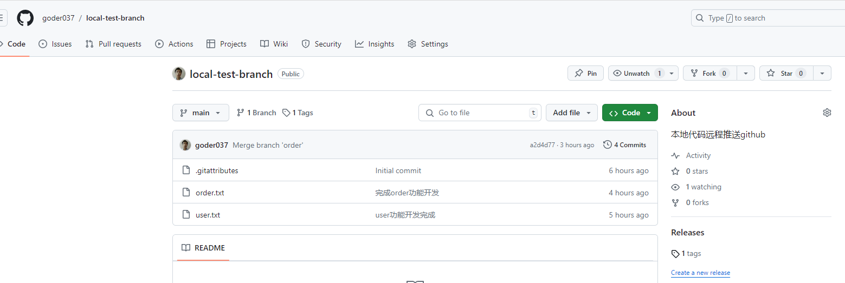This screenshot has width=845, height=283.
Task: Click Create a new release link
Action: [x=700, y=273]
